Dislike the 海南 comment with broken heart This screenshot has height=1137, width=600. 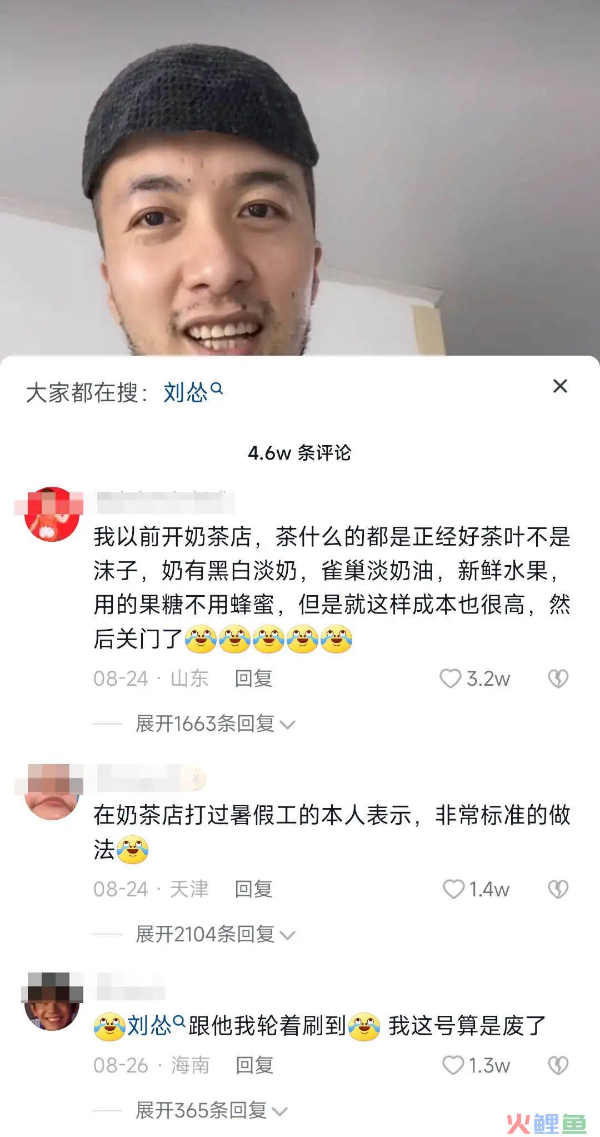click(558, 1065)
